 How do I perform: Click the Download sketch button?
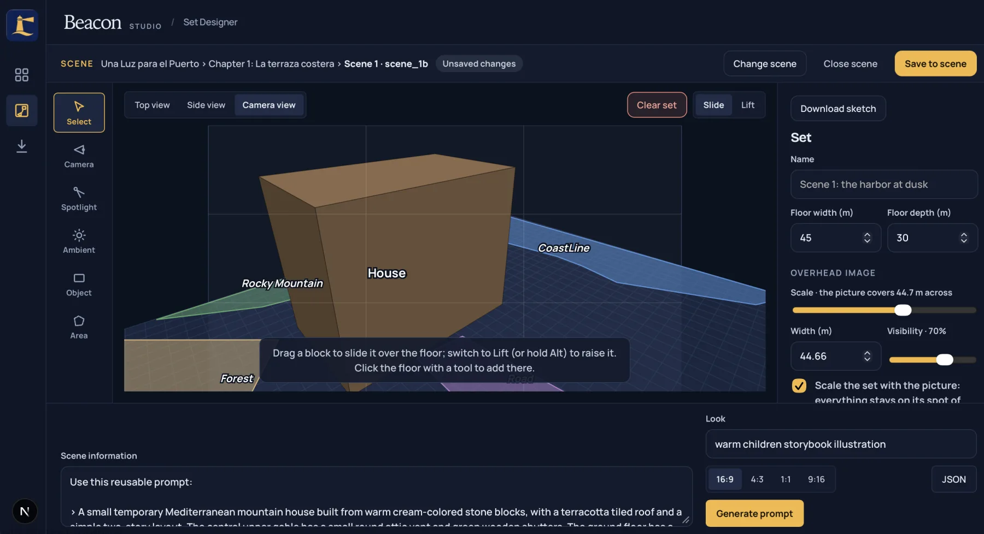click(x=838, y=108)
